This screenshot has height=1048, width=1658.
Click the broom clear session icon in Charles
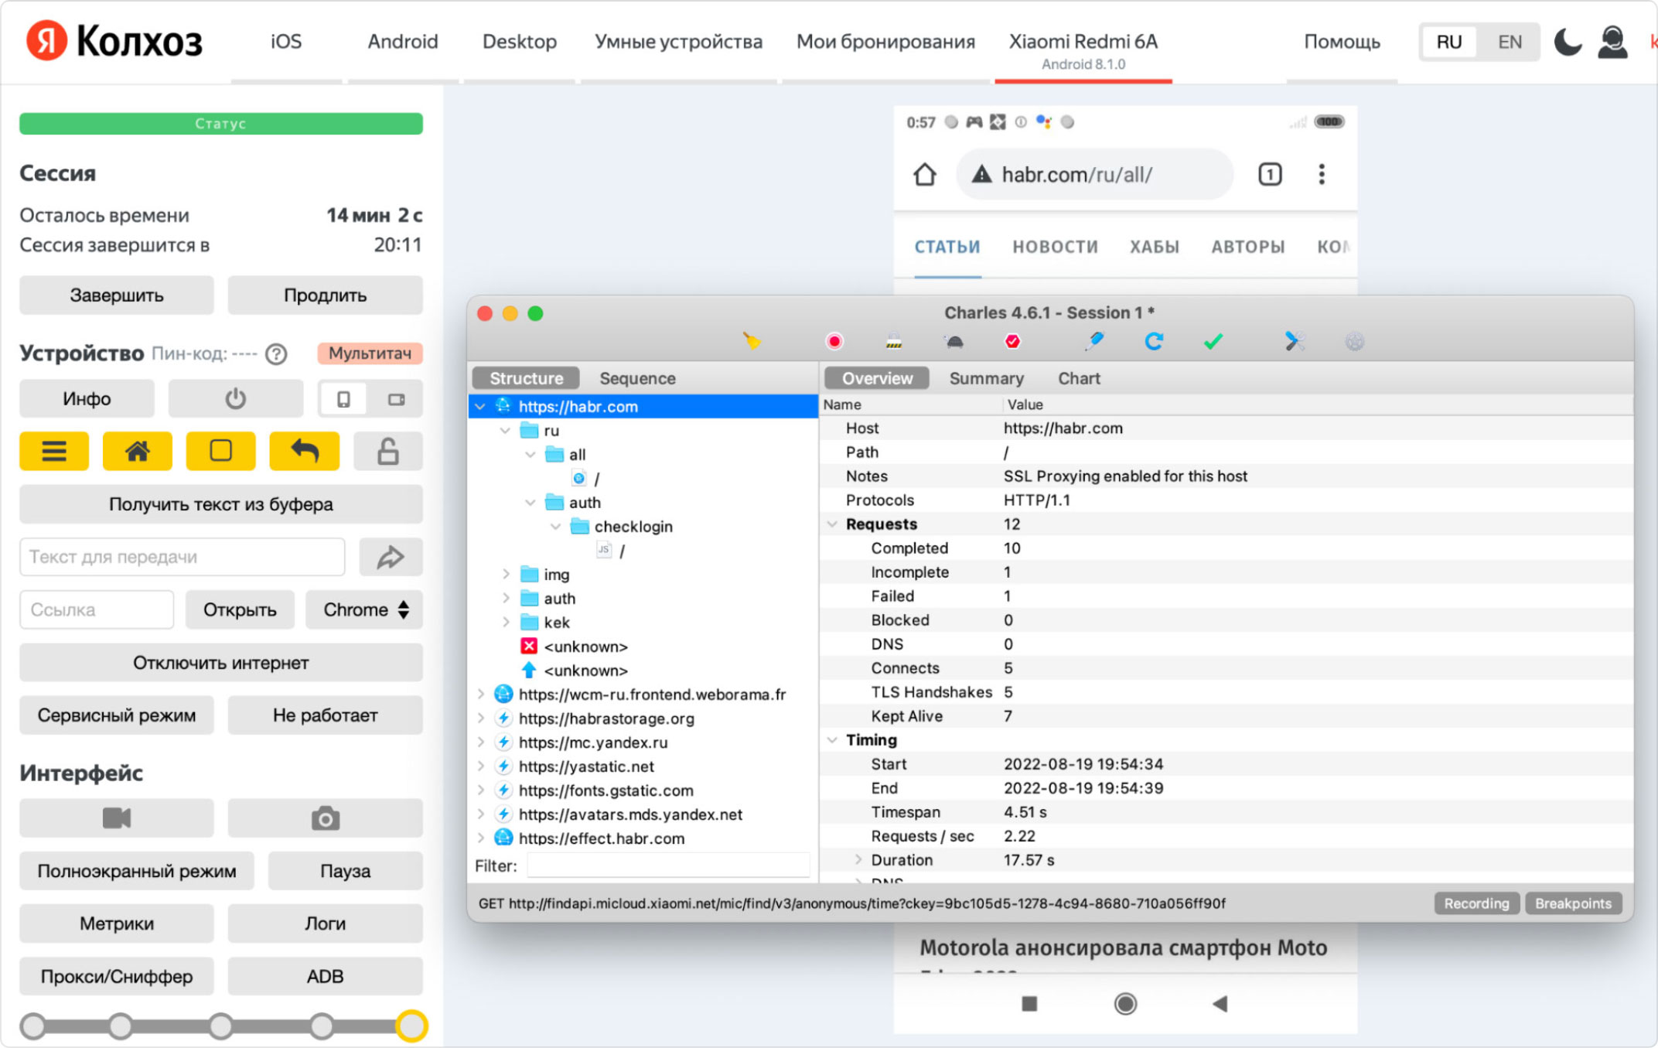click(x=752, y=341)
